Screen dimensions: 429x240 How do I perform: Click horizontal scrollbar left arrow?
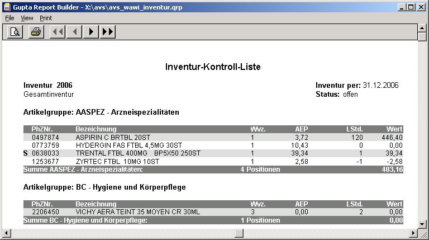pos(7,233)
